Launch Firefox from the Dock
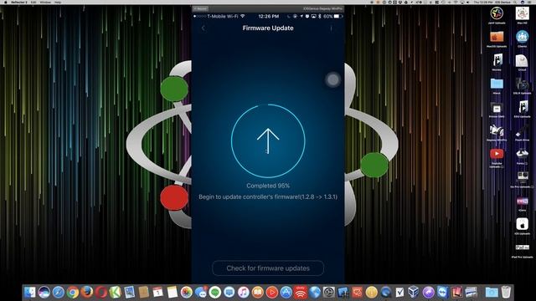The width and height of the screenshot is (536, 301). tap(87, 293)
